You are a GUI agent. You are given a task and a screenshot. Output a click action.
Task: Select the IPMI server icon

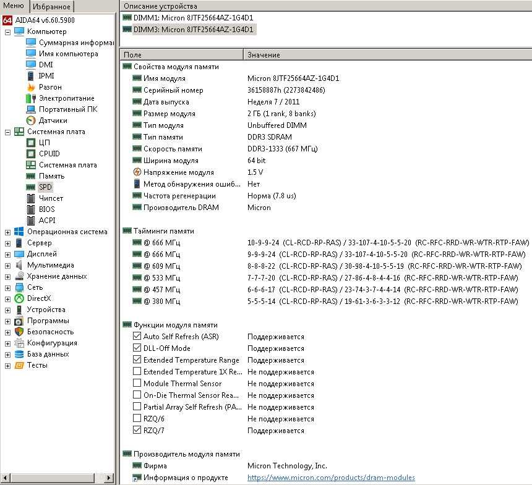[31, 75]
